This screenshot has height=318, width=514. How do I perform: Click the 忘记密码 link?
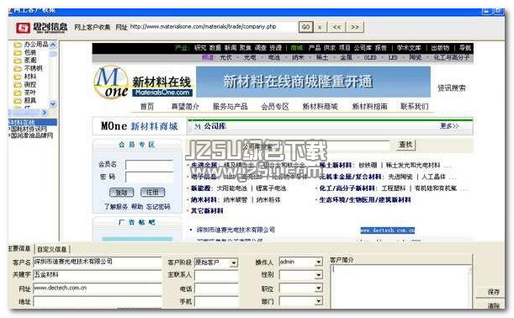click(x=158, y=207)
